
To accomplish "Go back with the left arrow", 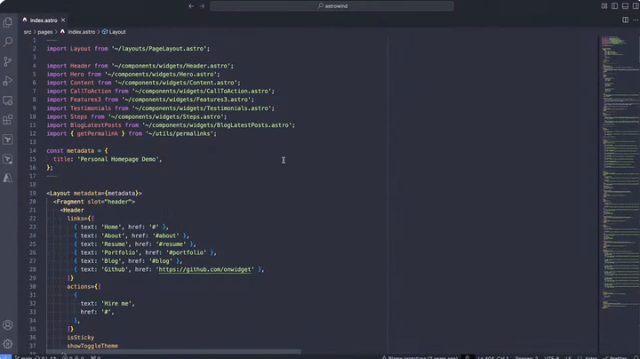I will 191,6.
